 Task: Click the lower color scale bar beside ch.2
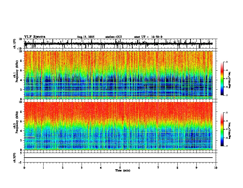222,129
